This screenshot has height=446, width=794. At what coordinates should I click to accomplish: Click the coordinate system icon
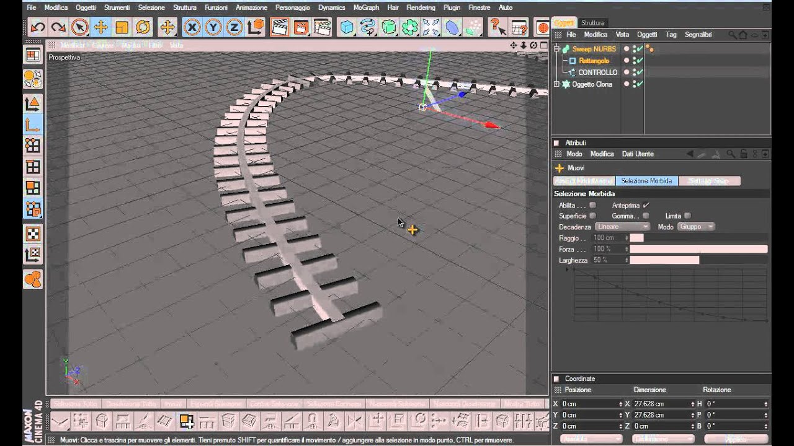[x=255, y=27]
